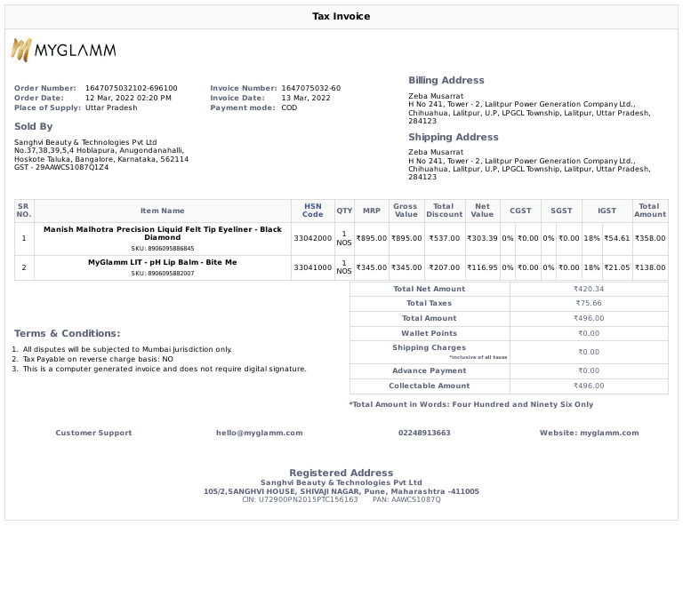Screen dimensions: 683x597
Task: Click seller name Sanghvi Beauty & Technologies under Sold By
Action: 85,142
